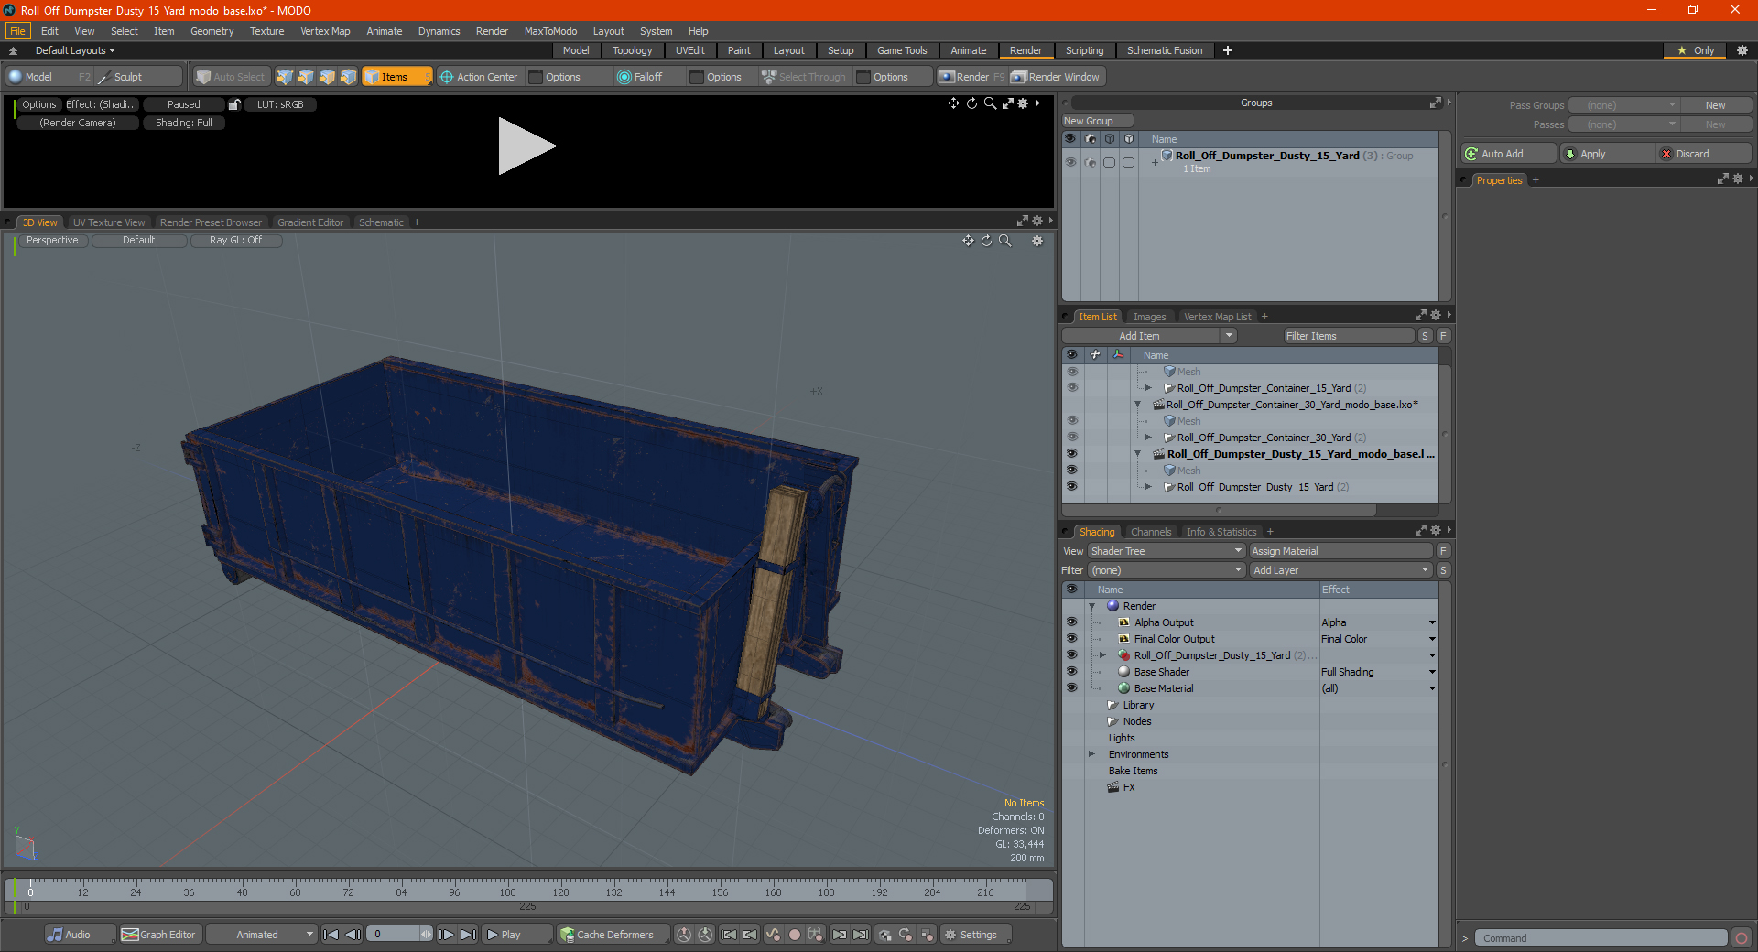
Task: Go to last frame
Action: coord(468,935)
